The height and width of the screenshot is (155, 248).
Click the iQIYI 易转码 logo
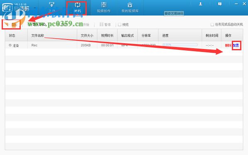point(15,7)
